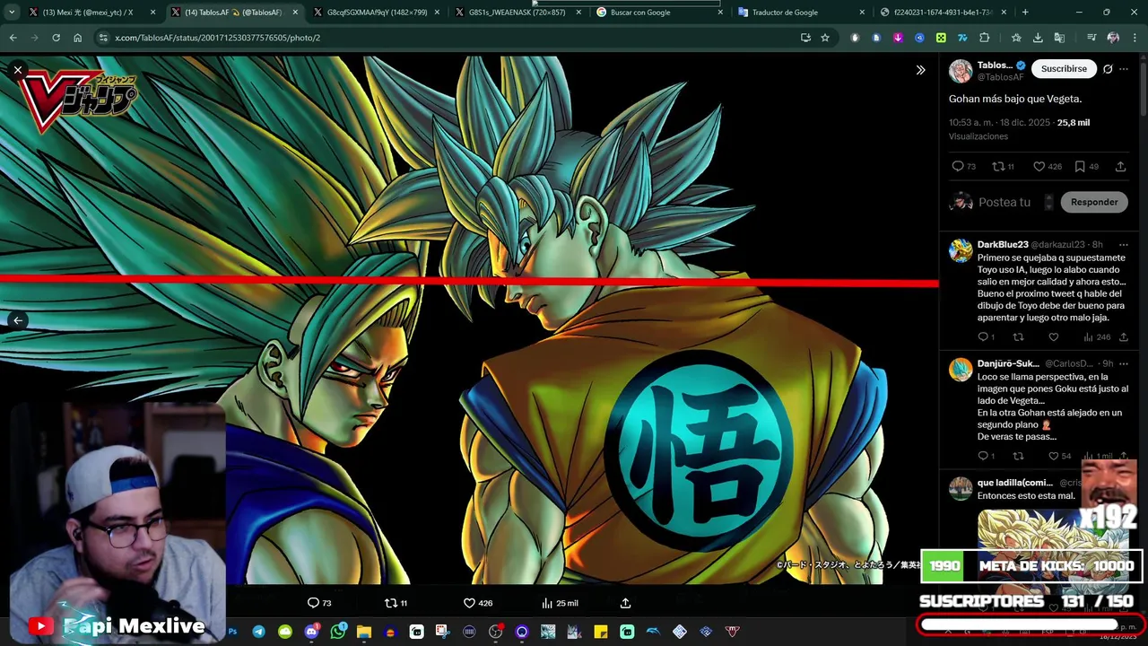Open Telegram from the taskbar
The image size is (1148, 646).
(258, 632)
